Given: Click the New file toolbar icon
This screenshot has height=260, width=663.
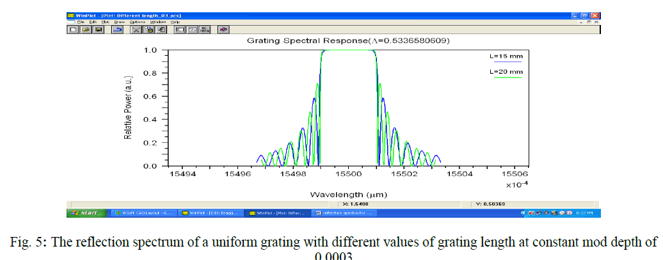Looking at the screenshot, I should 74,29.
